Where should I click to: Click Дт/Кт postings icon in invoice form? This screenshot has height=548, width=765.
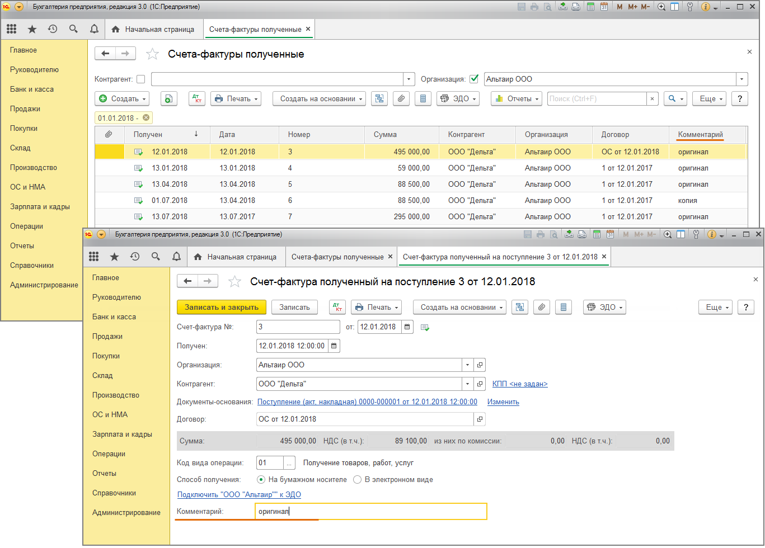coord(337,307)
